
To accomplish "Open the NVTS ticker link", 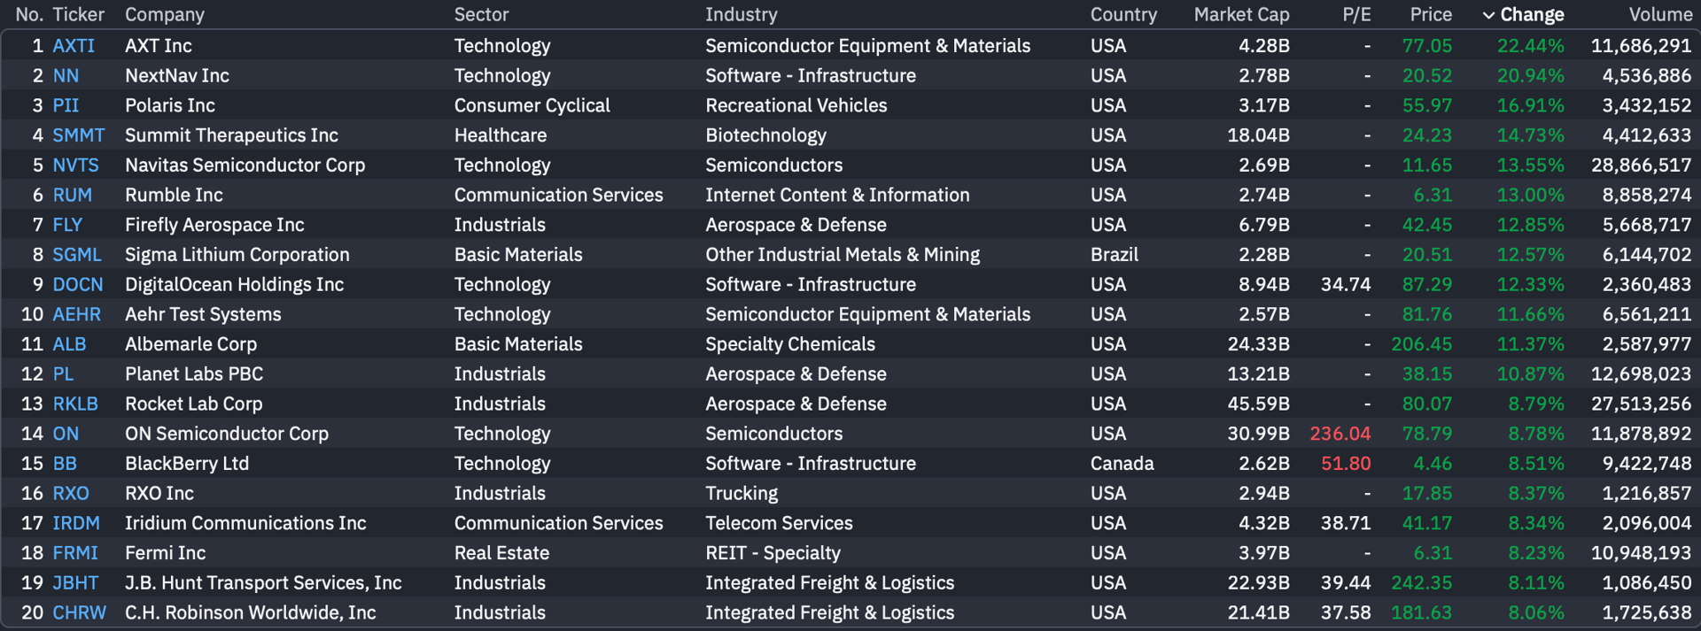I will pyautogui.click(x=75, y=165).
